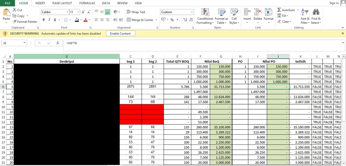The width and height of the screenshot is (346, 166).
Task: Decrease font size with the small A
Action: click(89, 12)
